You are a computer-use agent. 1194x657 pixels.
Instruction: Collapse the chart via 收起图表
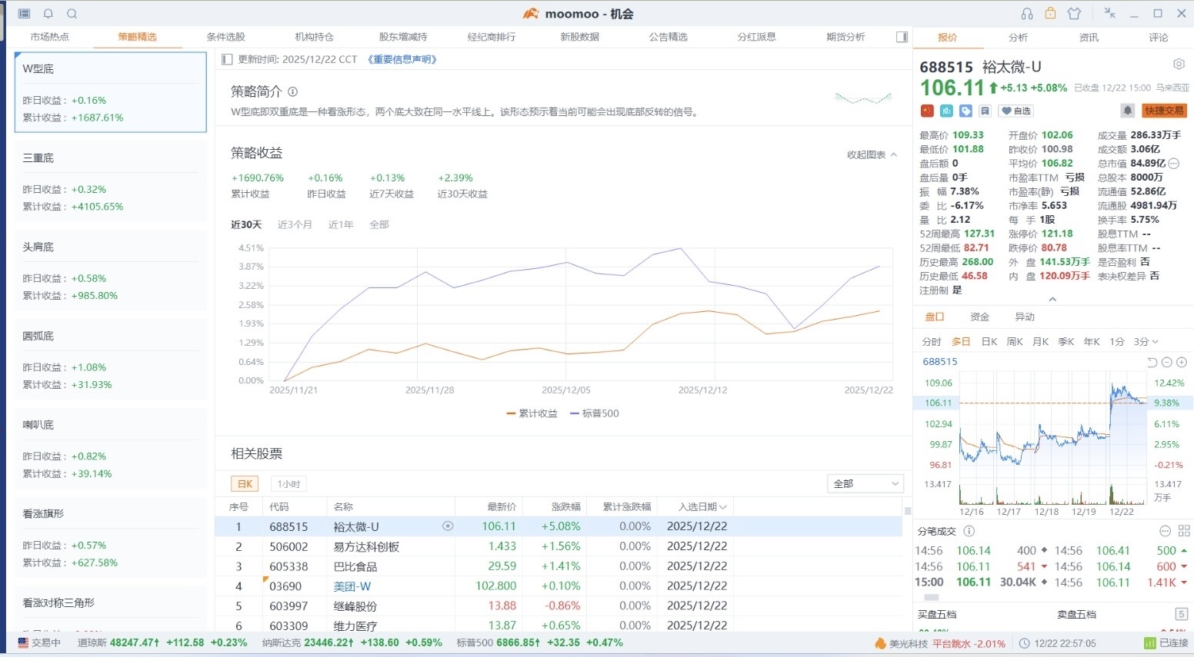tap(872, 155)
